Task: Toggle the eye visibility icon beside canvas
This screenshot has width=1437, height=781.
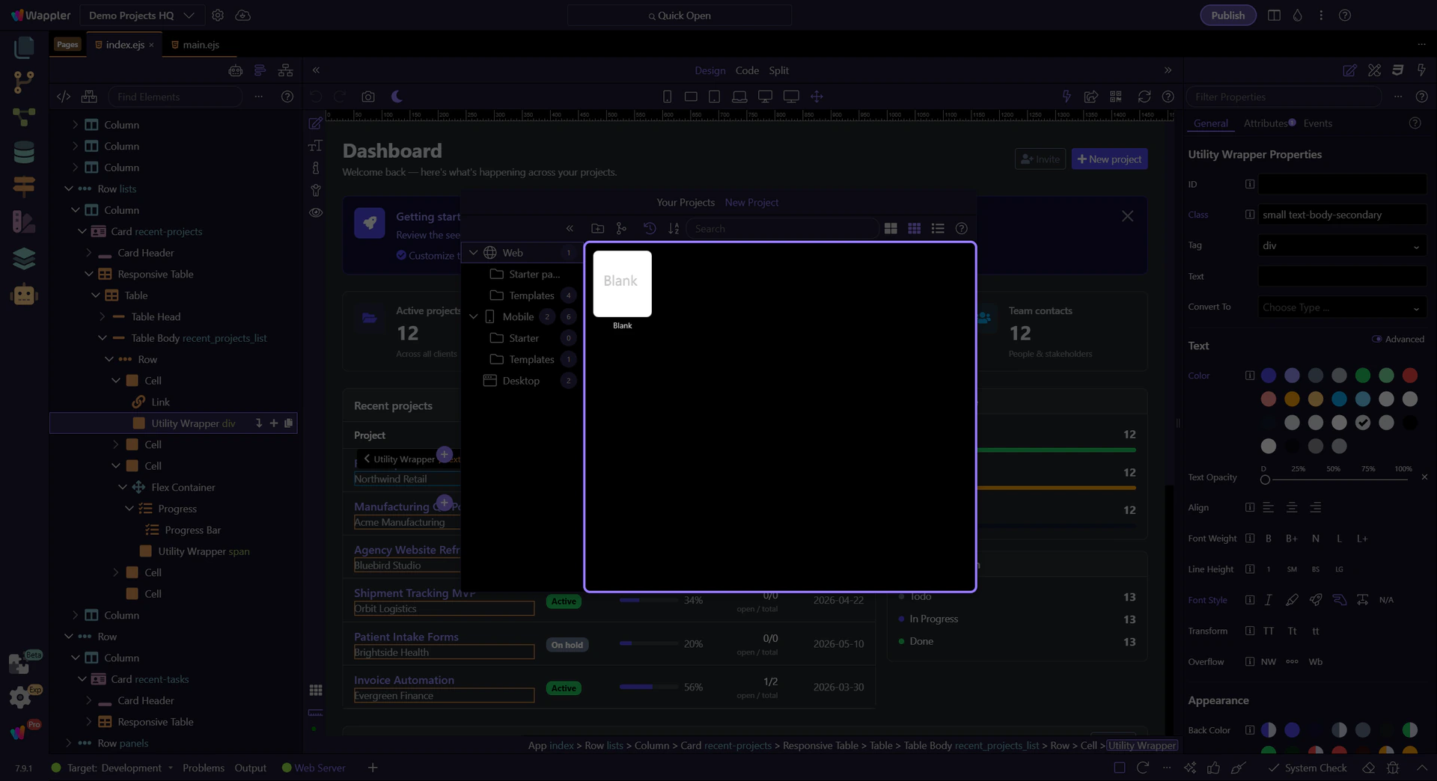Action: click(x=316, y=212)
